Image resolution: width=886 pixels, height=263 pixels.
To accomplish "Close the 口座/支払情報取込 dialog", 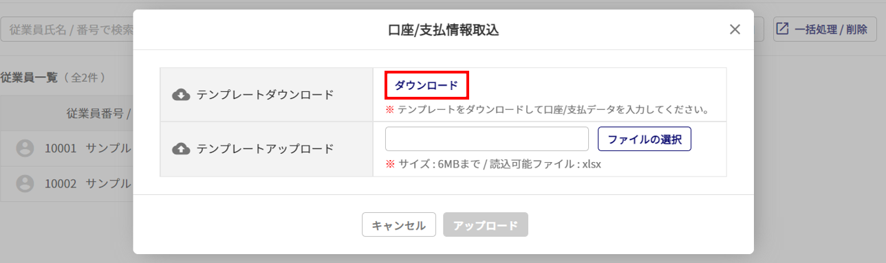I will [x=735, y=30].
